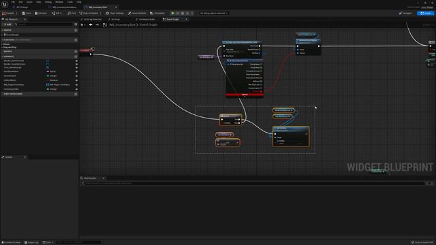
Task: Open the Output Log
Action: pyautogui.click(x=31, y=242)
